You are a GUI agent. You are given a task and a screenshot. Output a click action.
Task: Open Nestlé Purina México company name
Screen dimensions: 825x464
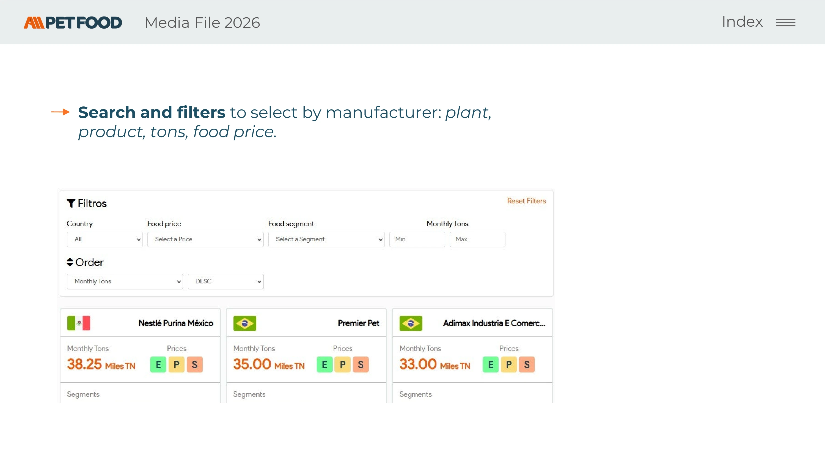175,323
